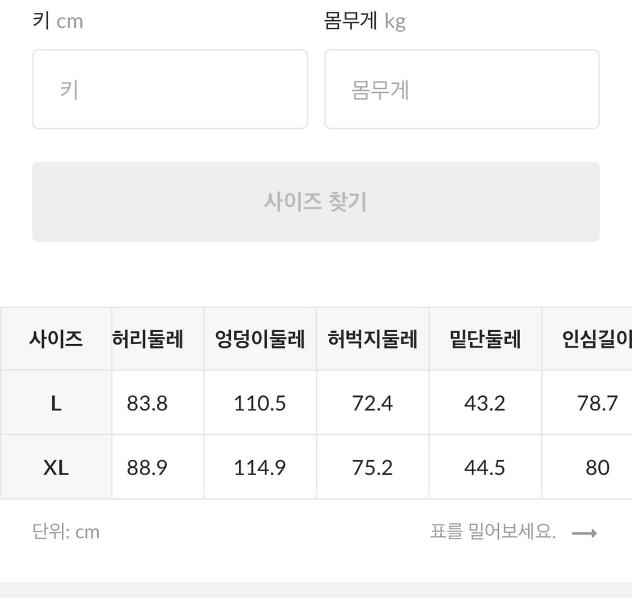Click the 단위: cm label below the table
The height and width of the screenshot is (614, 632).
(x=66, y=532)
